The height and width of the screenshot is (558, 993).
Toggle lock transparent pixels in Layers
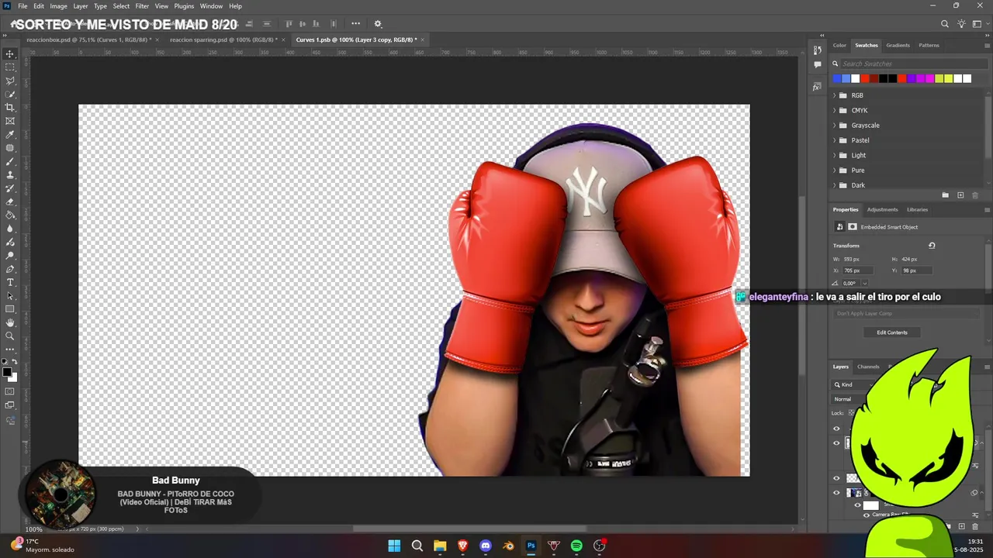(852, 413)
